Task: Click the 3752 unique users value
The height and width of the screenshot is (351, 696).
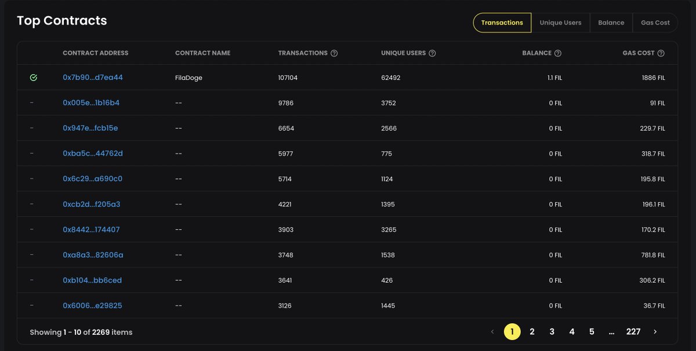Action: pos(389,103)
